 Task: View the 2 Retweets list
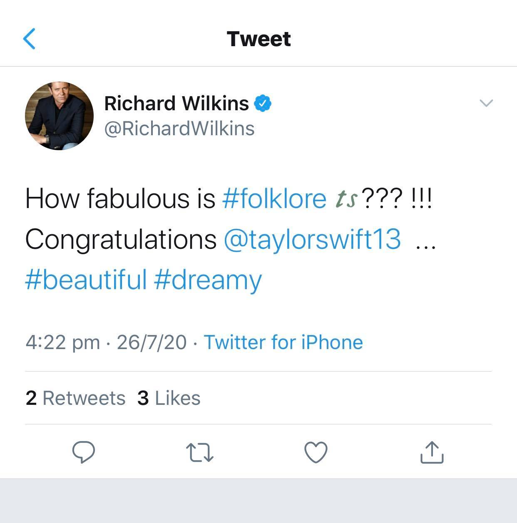point(75,398)
